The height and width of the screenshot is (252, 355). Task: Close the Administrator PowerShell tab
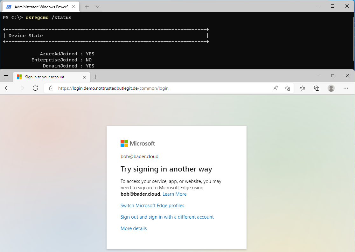[73, 7]
